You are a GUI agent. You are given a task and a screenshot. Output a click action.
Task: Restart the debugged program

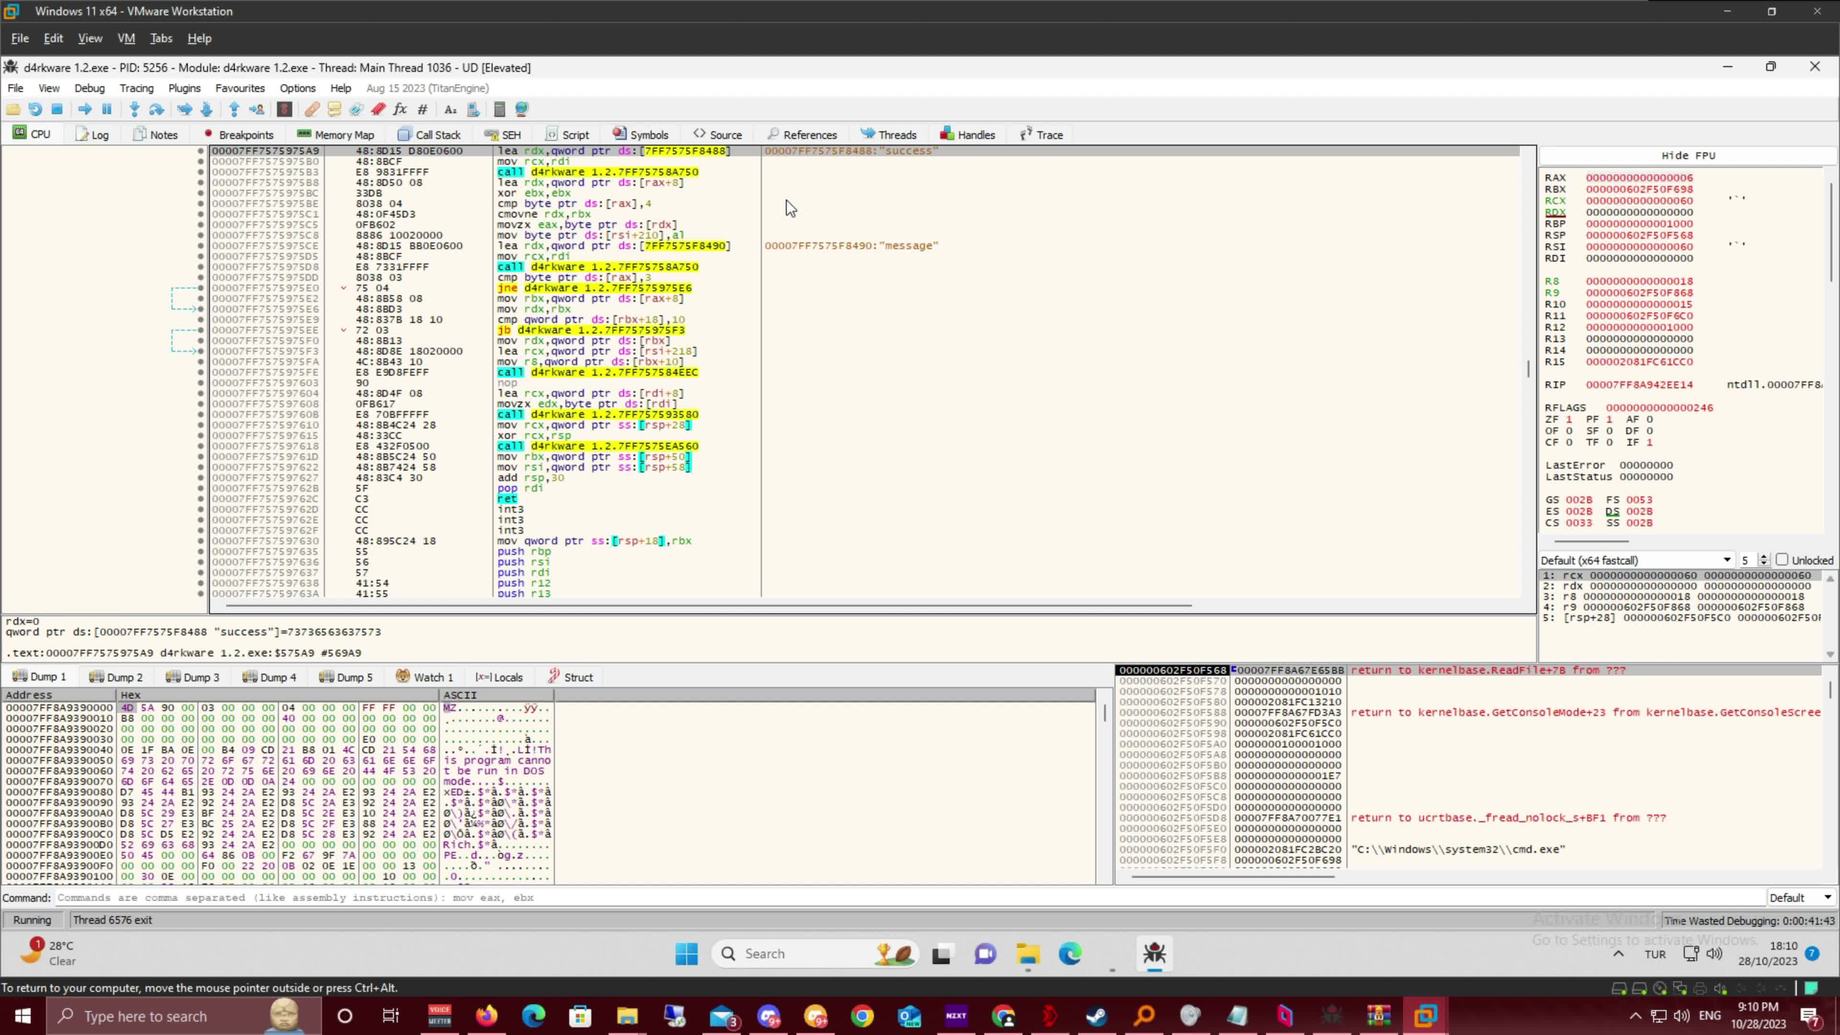(35, 109)
